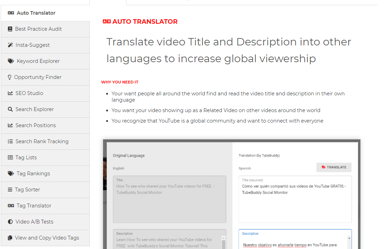The width and height of the screenshot is (387, 249).
Task: Click the Auto Translator sidebar icon
Action: tap(11, 13)
